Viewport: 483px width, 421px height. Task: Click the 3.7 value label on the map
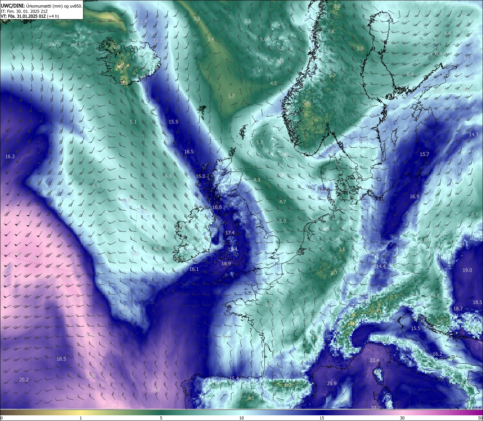tap(231, 96)
